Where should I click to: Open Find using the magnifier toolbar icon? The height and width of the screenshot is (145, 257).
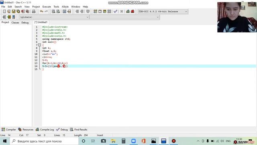pos(53,11)
